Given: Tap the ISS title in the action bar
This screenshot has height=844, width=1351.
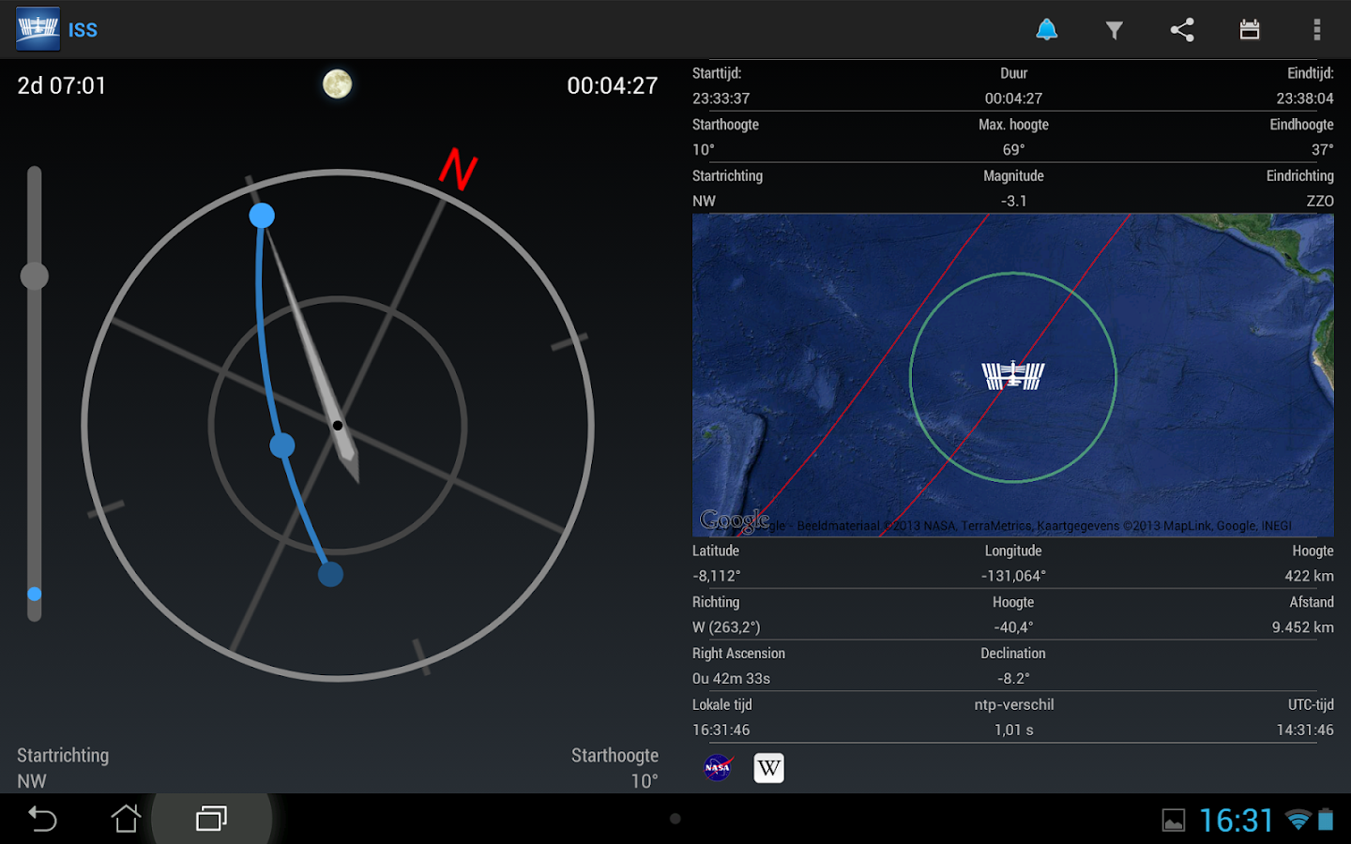Looking at the screenshot, I should click(x=83, y=29).
